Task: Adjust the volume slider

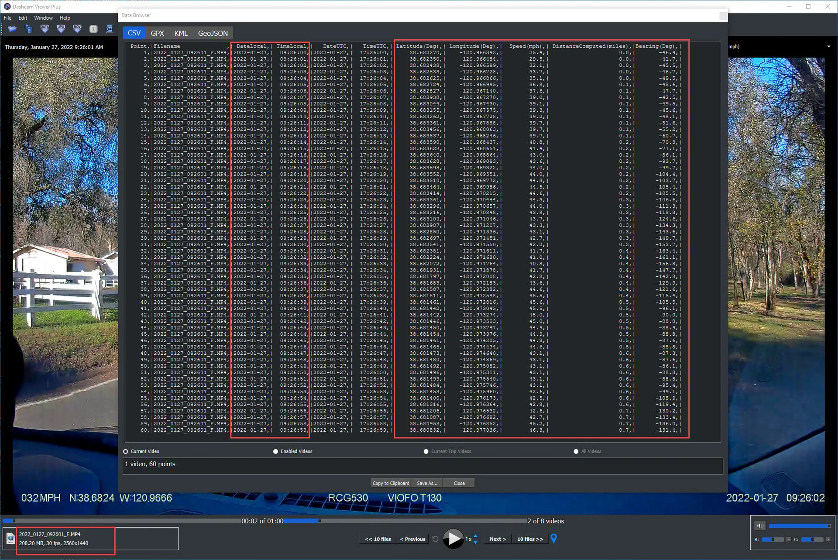Action: [x=799, y=526]
